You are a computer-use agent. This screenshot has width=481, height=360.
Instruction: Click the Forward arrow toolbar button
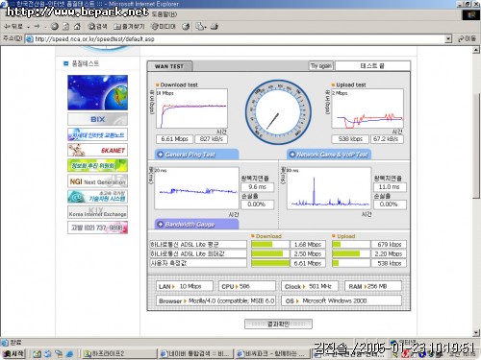click(x=37, y=27)
